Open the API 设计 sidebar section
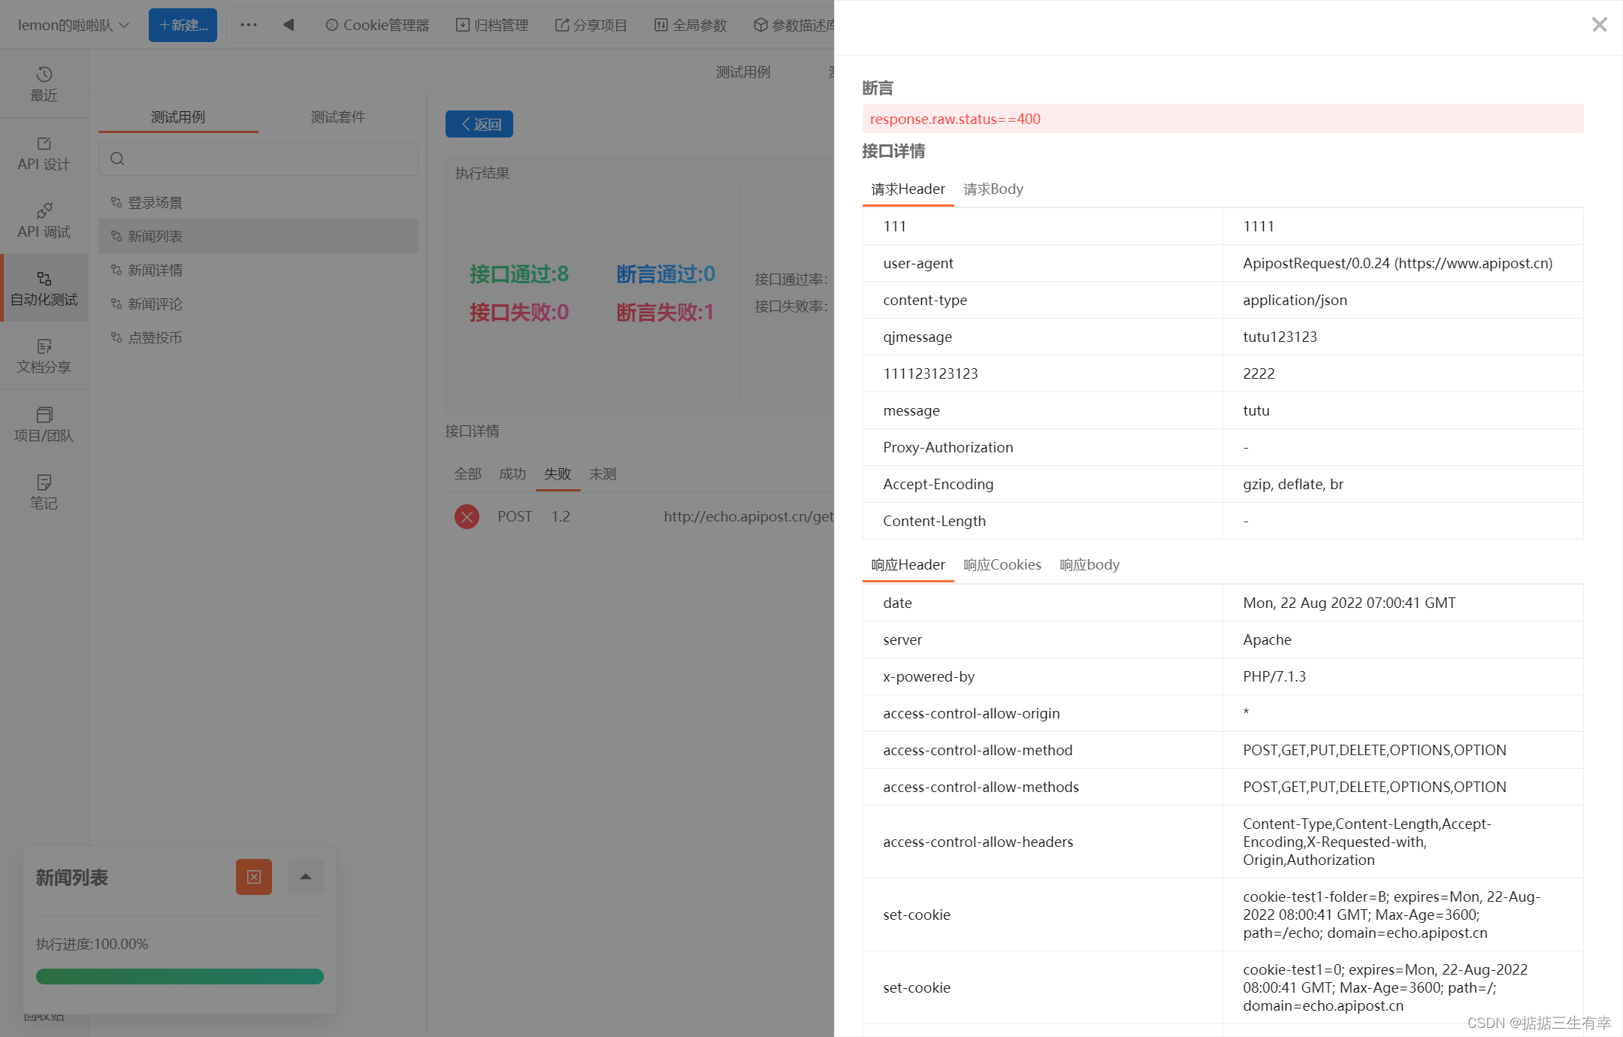 click(44, 154)
